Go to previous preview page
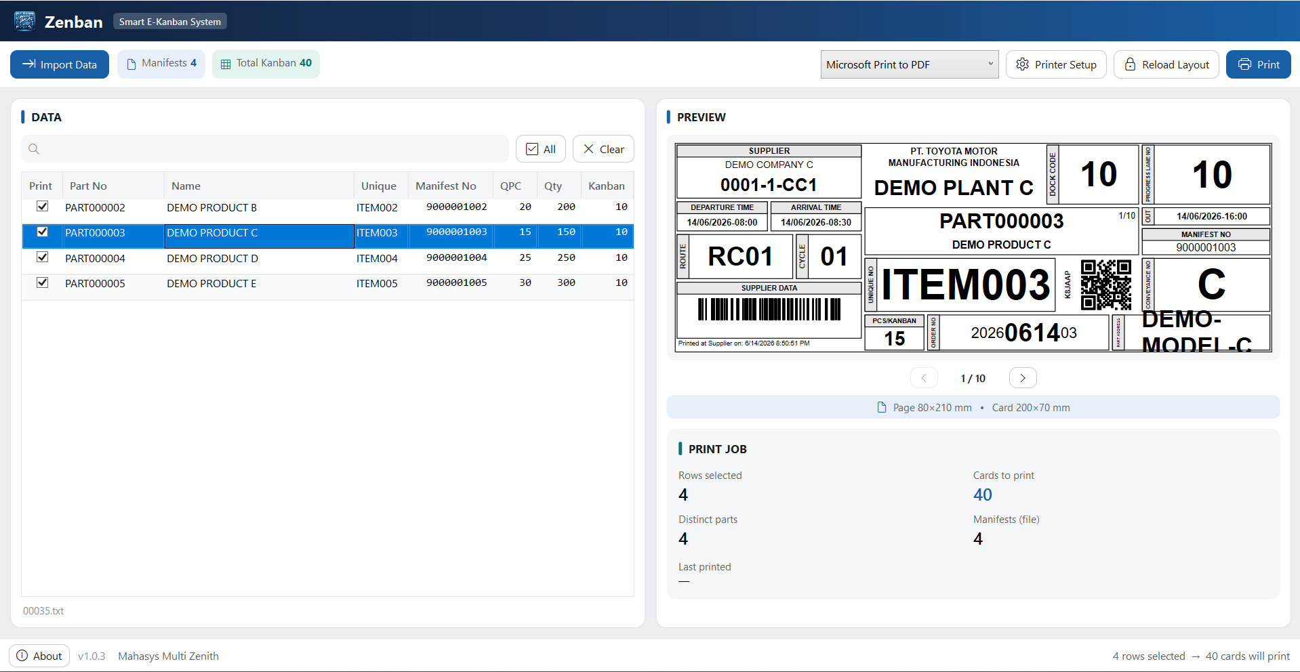Viewport: 1300px width, 672px height. click(x=924, y=378)
